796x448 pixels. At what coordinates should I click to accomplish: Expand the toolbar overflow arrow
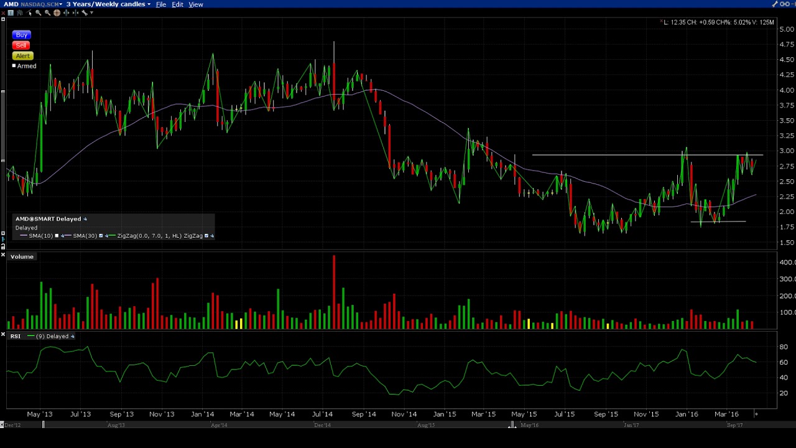pos(92,12)
